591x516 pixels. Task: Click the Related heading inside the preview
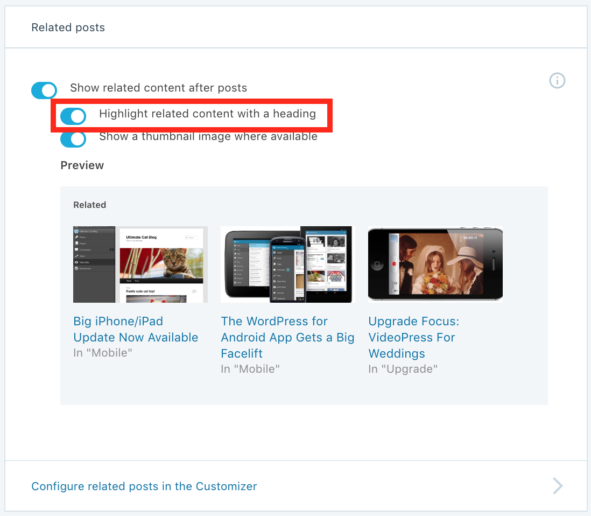click(x=89, y=205)
